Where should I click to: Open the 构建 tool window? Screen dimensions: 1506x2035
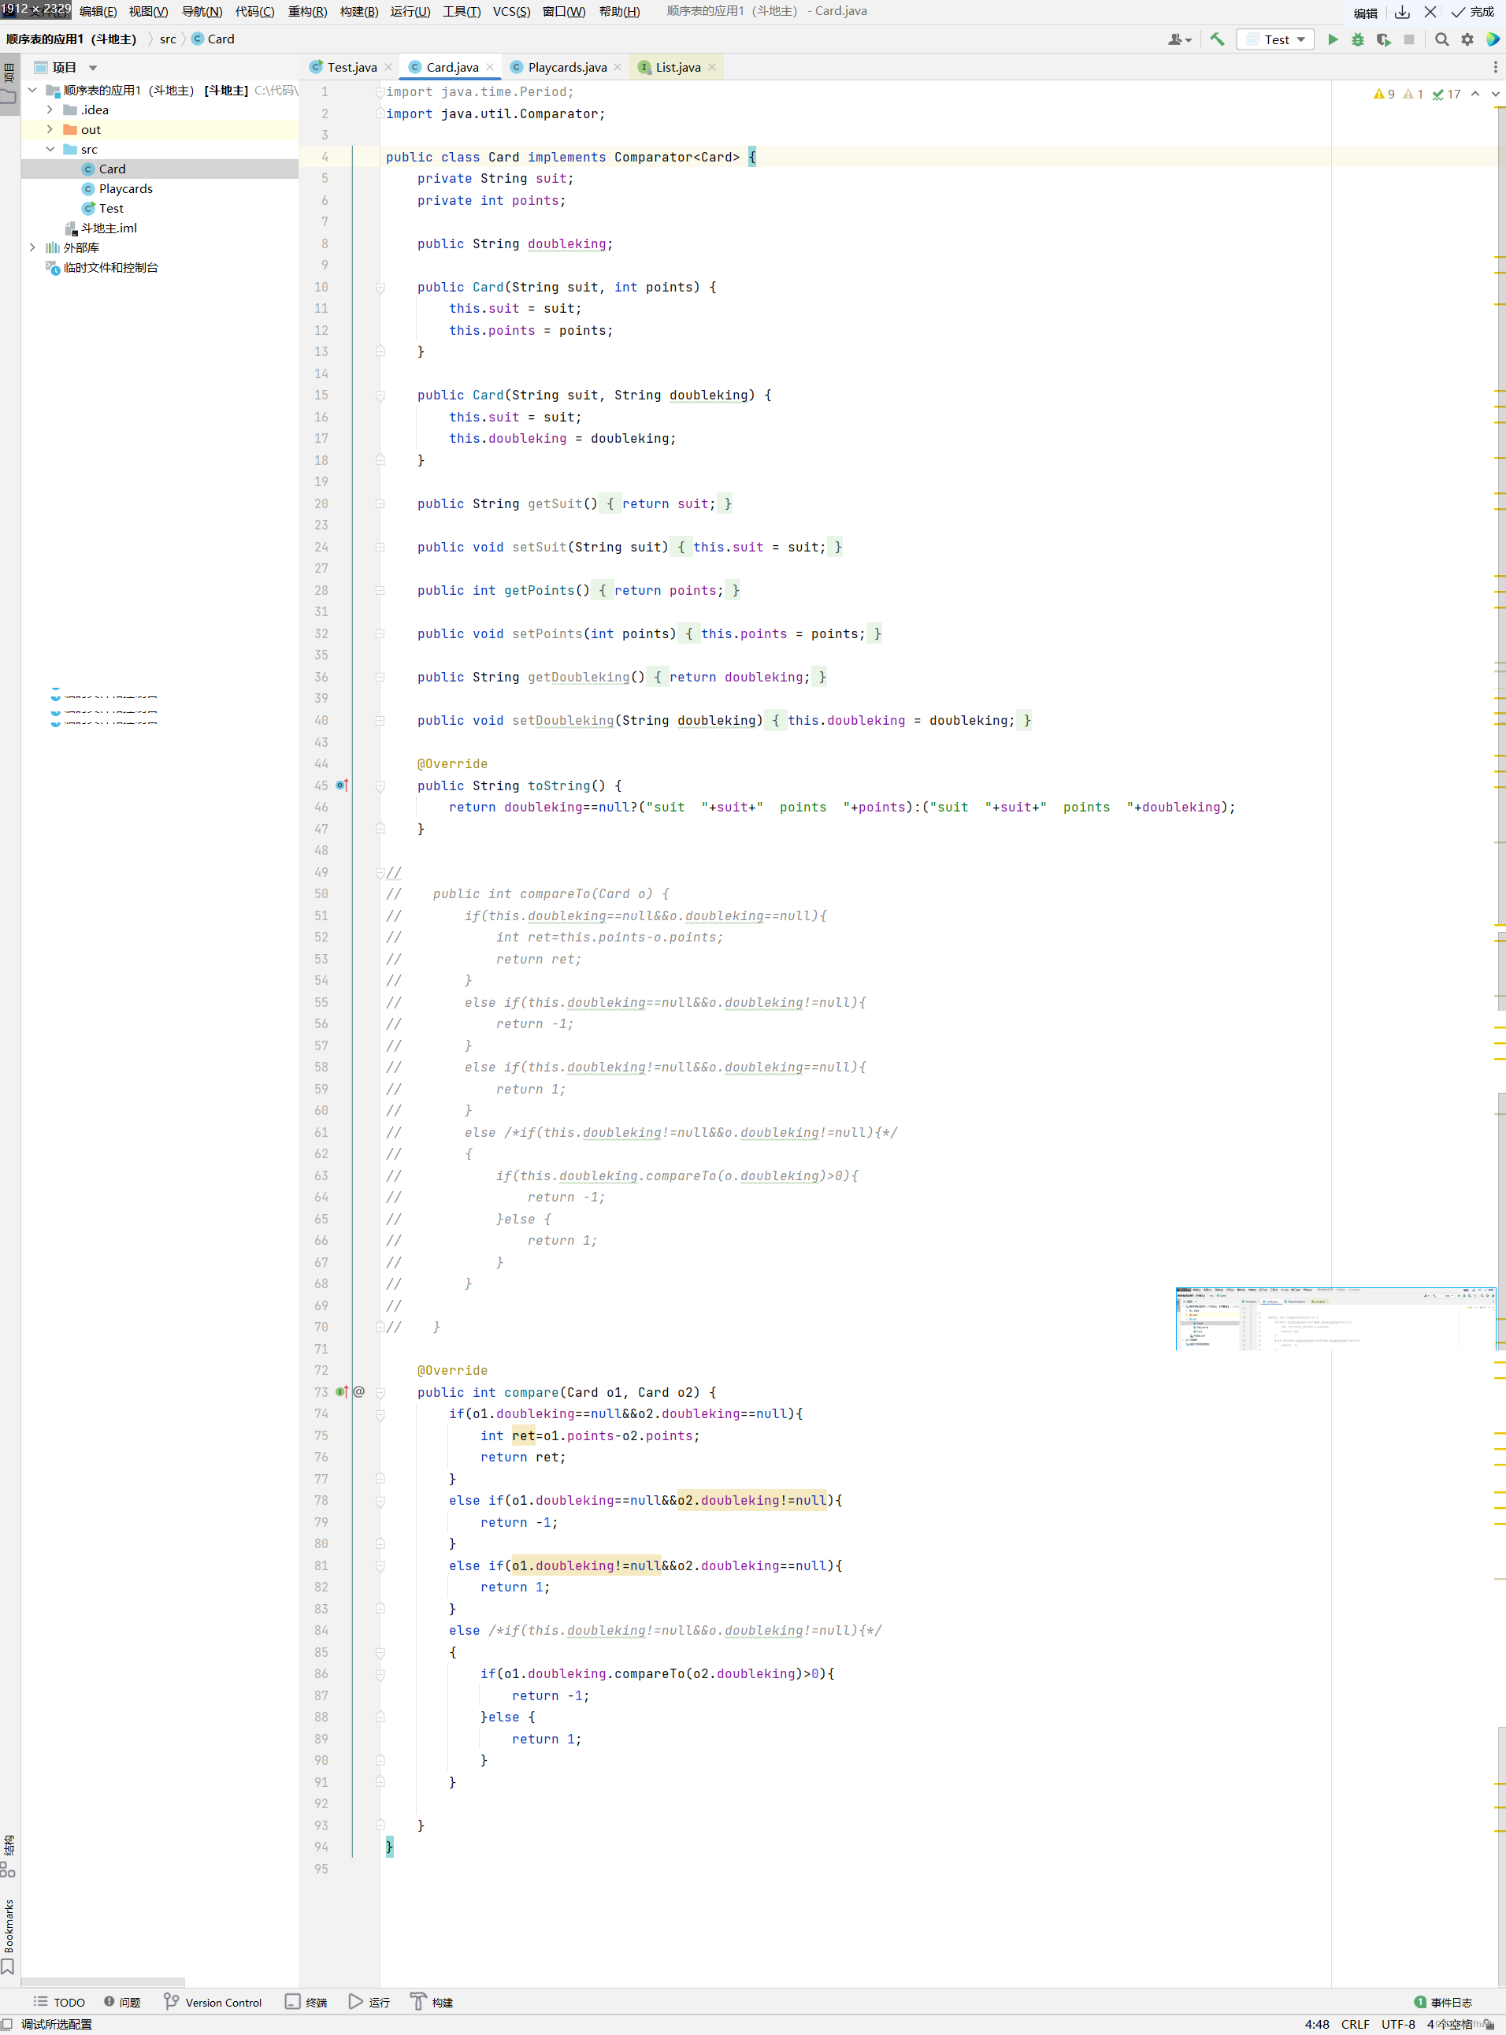pos(432,2002)
